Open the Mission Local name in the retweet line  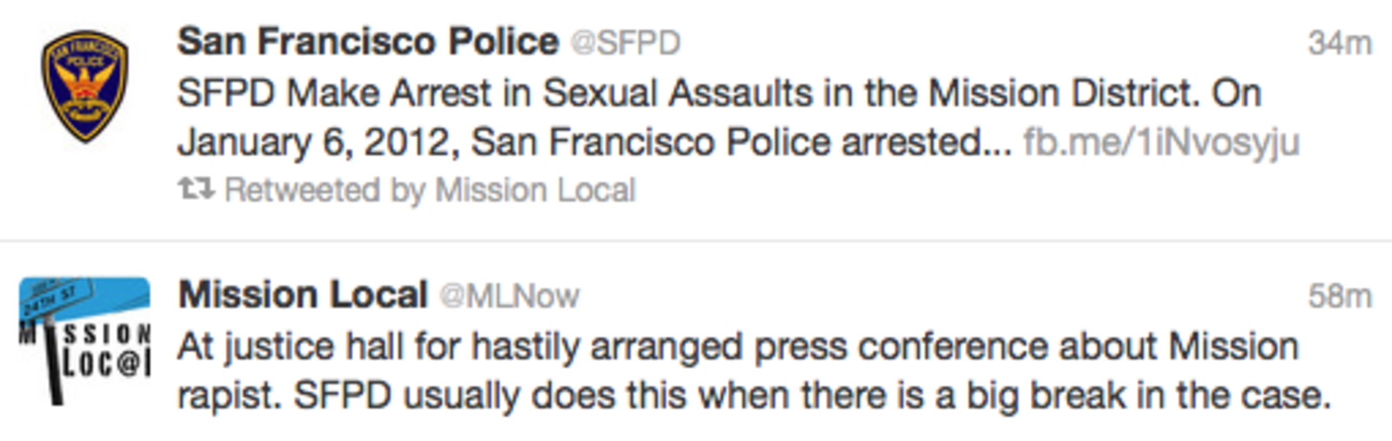(535, 189)
